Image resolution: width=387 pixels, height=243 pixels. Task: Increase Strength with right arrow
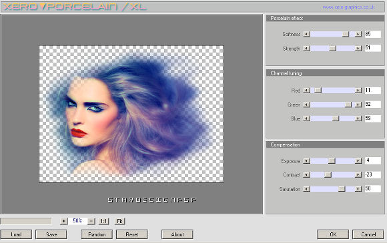(x=358, y=48)
